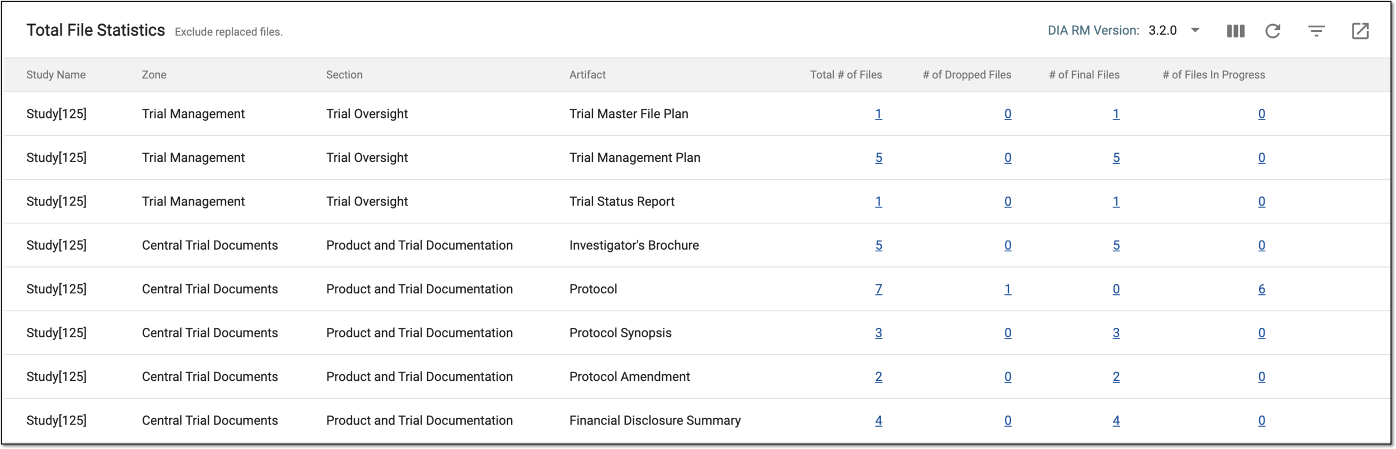Open in-progress files link for Protocol Amendment
The width and height of the screenshot is (1396, 449).
tap(1261, 377)
